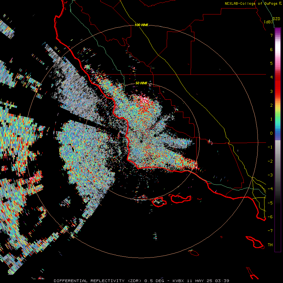The image size is (283, 283).
Task: Click the "-7" value on the color scale
Action: point(270,231)
